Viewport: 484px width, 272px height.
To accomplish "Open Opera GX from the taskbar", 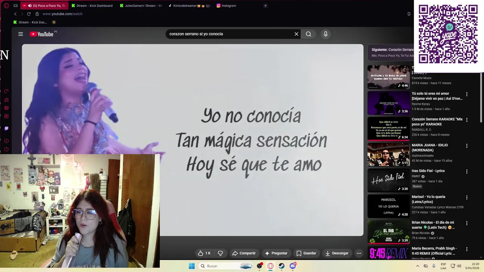I will pos(270,266).
